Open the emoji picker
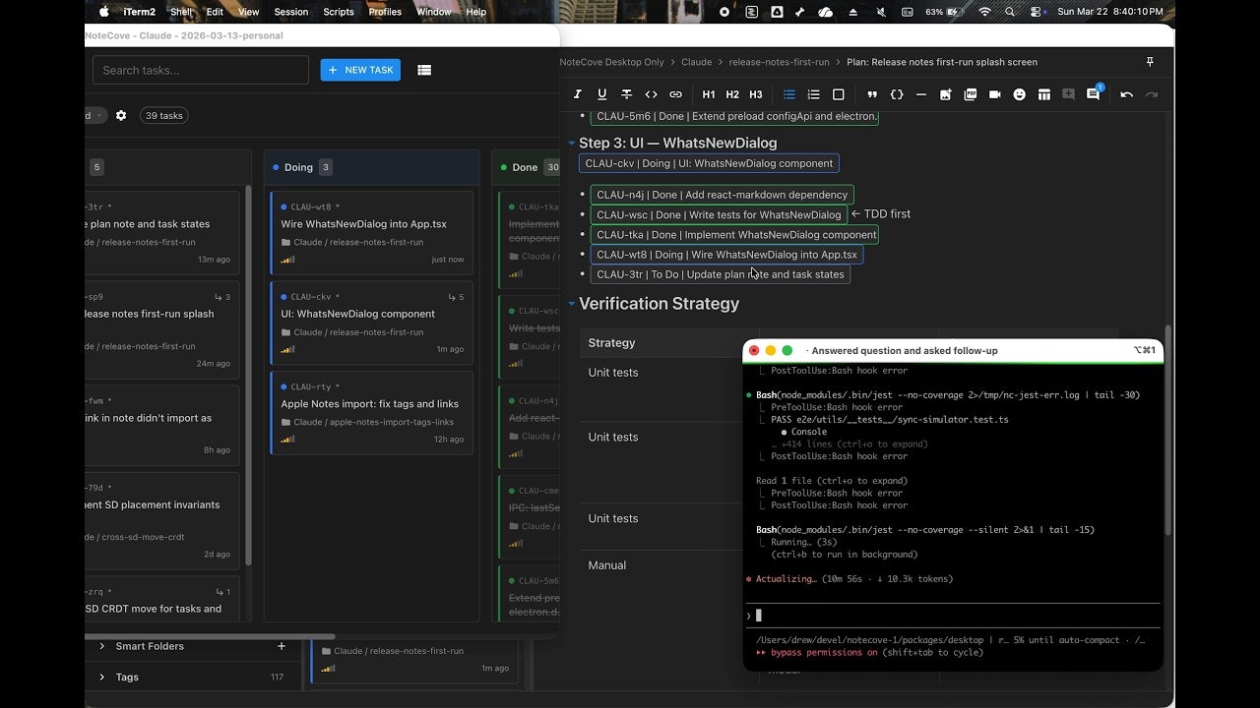Viewport: 1260px width, 708px height. [1020, 94]
